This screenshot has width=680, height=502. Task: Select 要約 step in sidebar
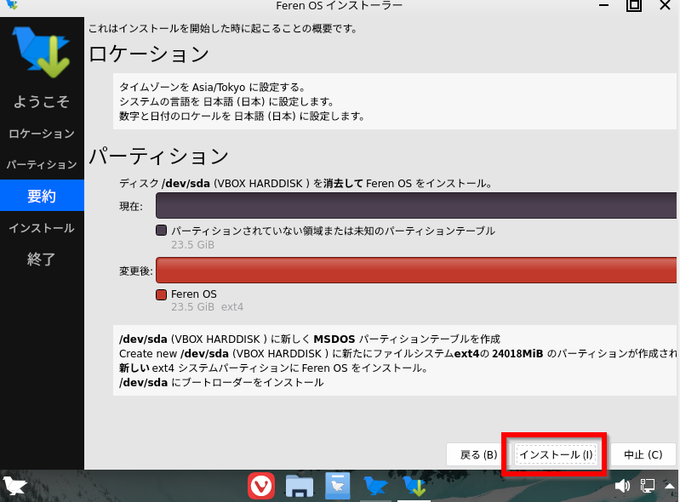click(x=42, y=196)
